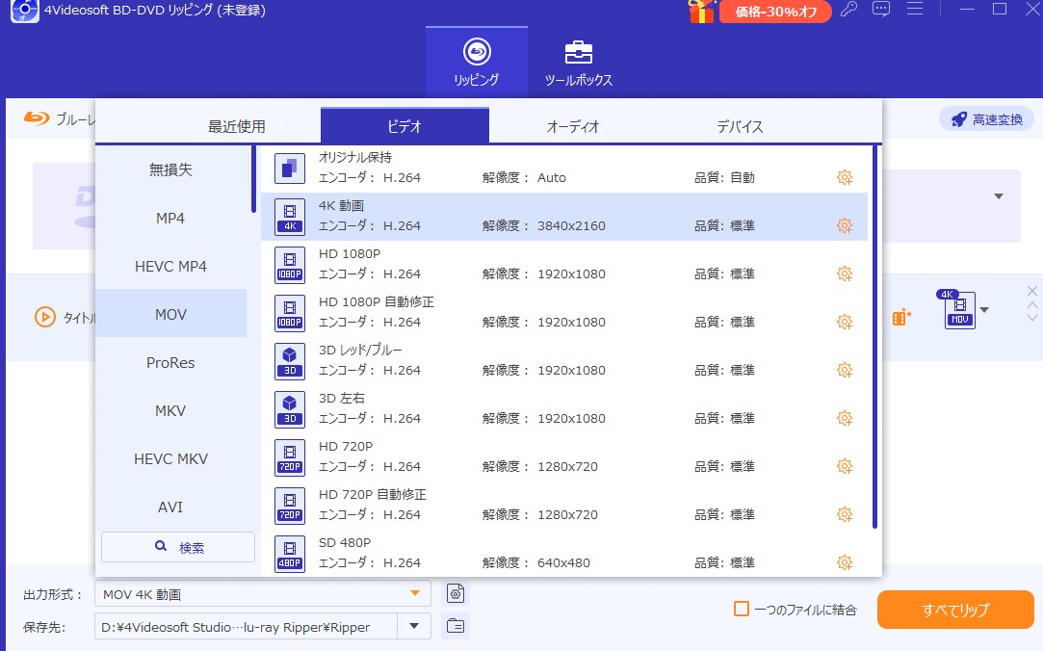Click the preset list scrollbar

click(x=874, y=337)
